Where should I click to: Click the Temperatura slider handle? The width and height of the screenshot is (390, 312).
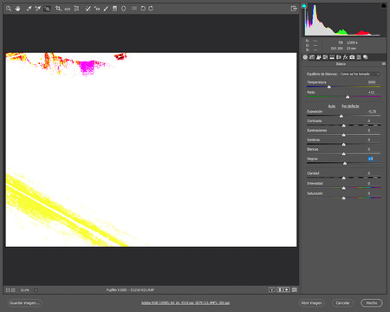pyautogui.click(x=329, y=87)
